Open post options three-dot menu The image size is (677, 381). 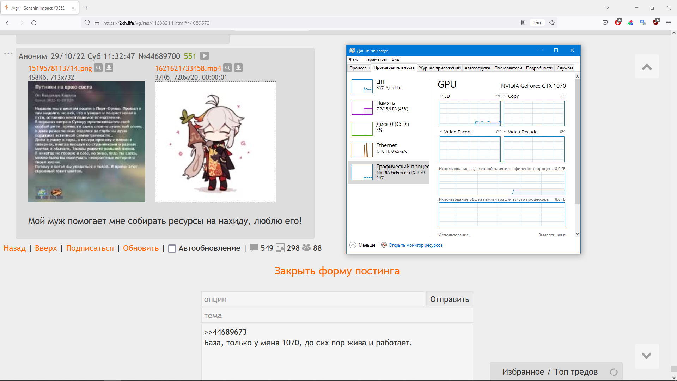click(8, 53)
